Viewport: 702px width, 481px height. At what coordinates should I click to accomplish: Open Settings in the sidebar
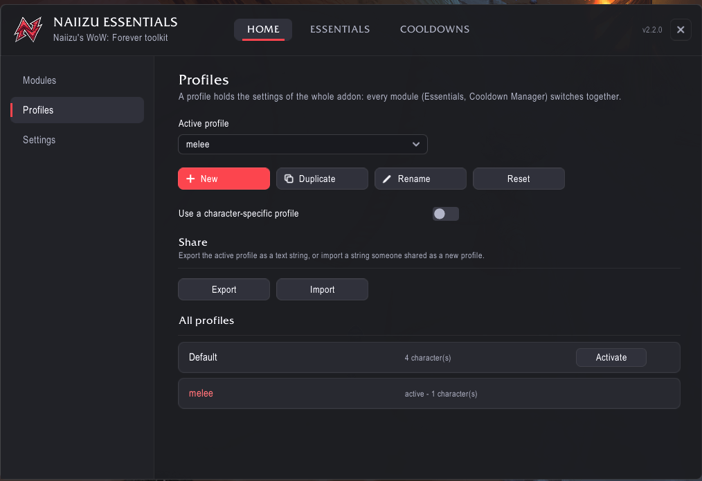coord(77,140)
